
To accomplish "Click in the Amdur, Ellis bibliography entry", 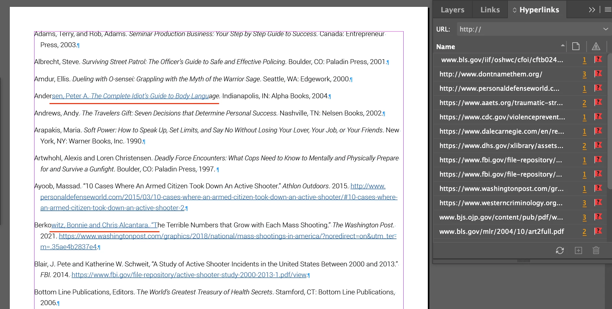I will tap(193, 79).
